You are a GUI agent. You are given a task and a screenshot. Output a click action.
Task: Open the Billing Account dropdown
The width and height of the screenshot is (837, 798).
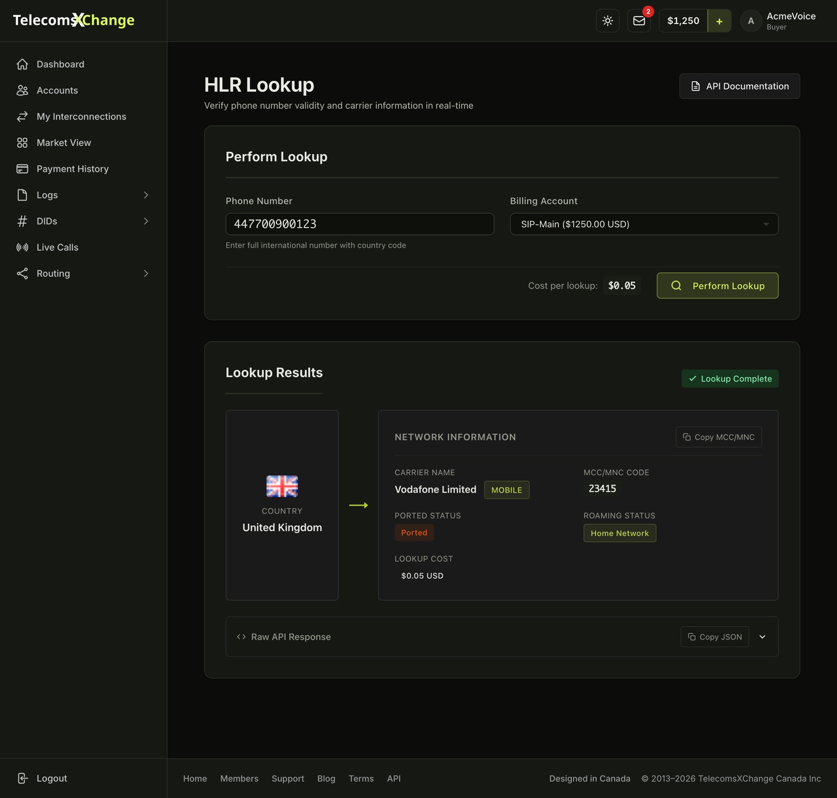[644, 224]
